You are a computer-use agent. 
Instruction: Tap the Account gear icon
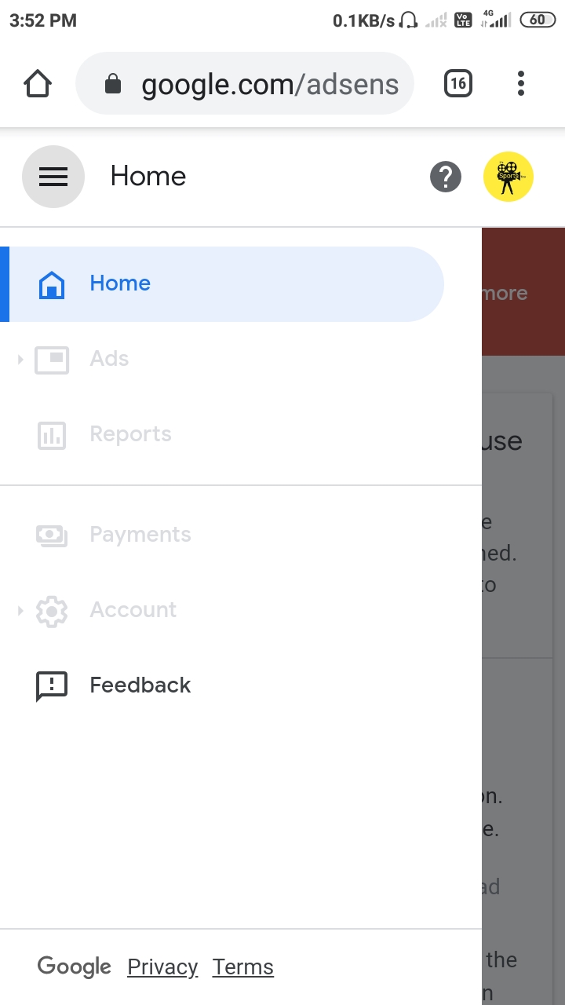(52, 611)
